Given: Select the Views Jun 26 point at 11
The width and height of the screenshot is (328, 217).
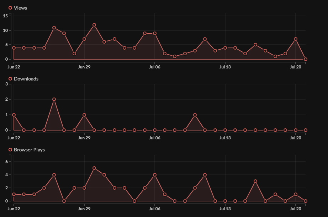Looking at the screenshot, I should [x=54, y=28].
